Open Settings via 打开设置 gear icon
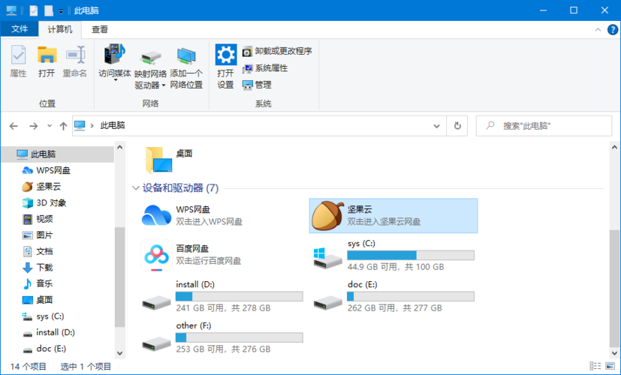621x375 pixels. 226,55
